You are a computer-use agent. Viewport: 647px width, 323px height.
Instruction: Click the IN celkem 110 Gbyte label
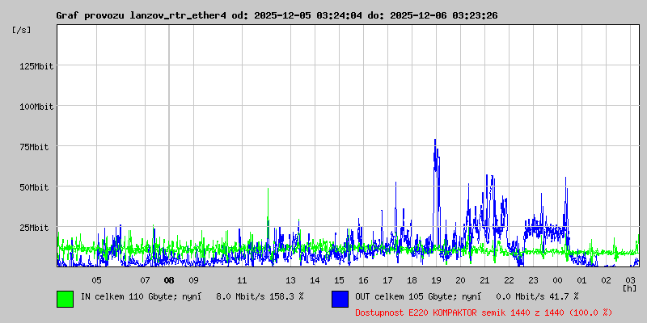tap(129, 296)
